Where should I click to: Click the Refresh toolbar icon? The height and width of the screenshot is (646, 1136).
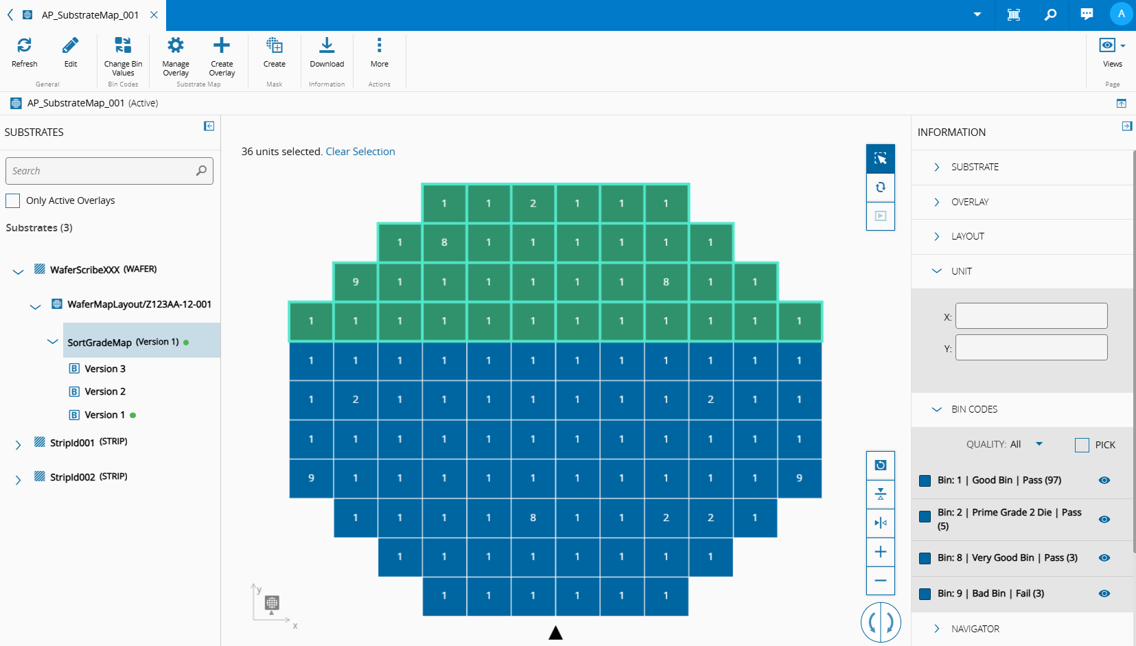pyautogui.click(x=24, y=45)
